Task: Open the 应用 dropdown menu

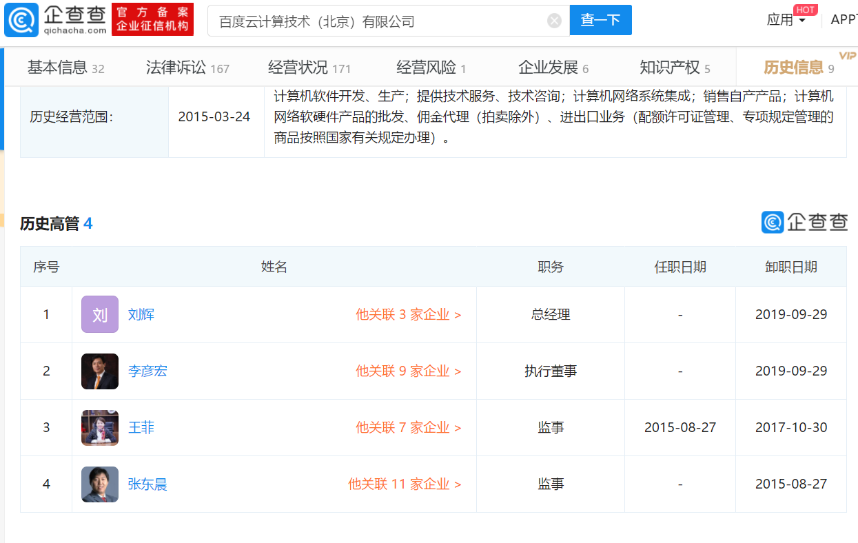Action: (x=786, y=20)
